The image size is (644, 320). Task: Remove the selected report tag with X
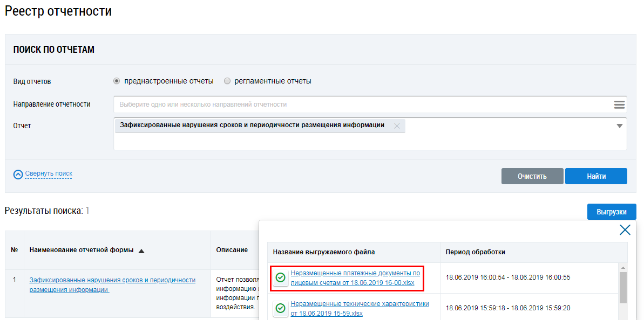pos(397,126)
